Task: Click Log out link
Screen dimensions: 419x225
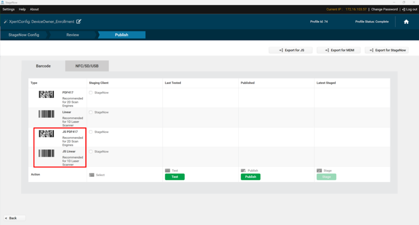Action: pyautogui.click(x=410, y=9)
